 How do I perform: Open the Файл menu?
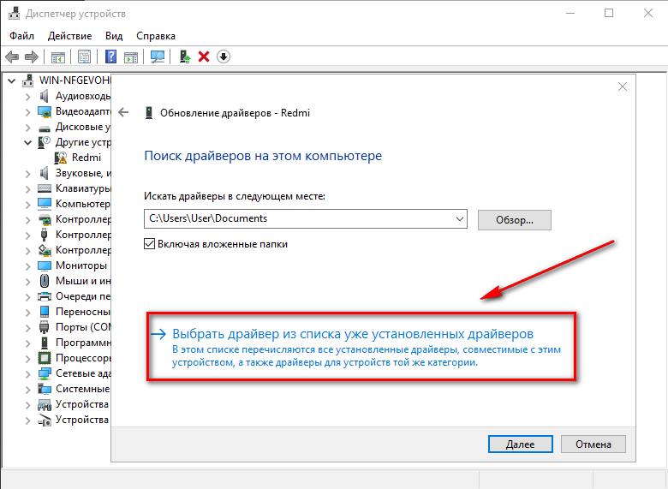(21, 36)
